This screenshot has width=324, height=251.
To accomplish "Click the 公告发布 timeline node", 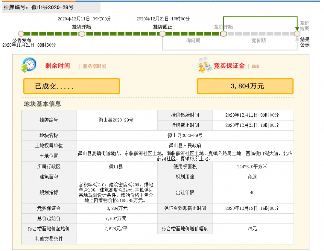I will (21, 34).
